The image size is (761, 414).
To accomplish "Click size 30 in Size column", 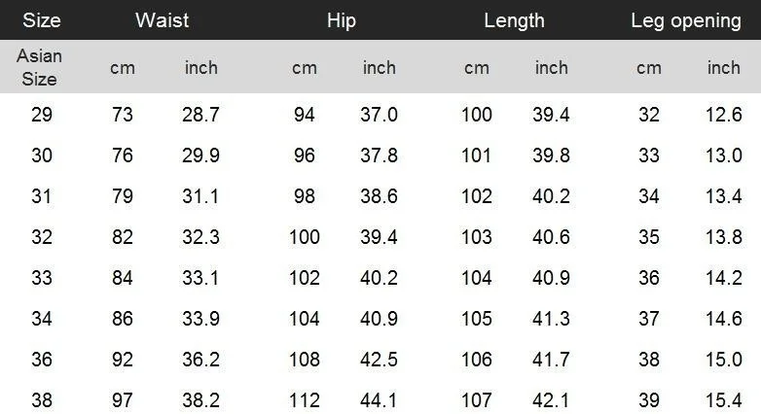I will [x=42, y=155].
